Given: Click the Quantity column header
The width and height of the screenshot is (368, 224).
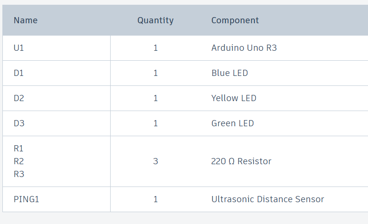Looking at the screenshot, I should [155, 20].
